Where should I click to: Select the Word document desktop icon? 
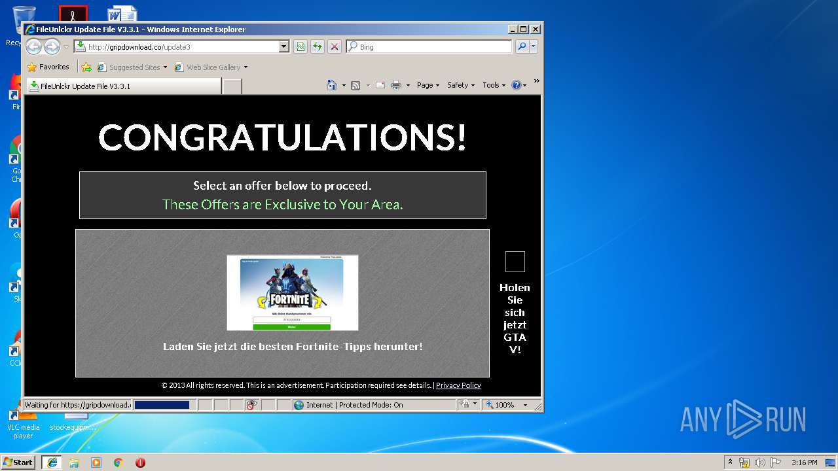click(122, 13)
